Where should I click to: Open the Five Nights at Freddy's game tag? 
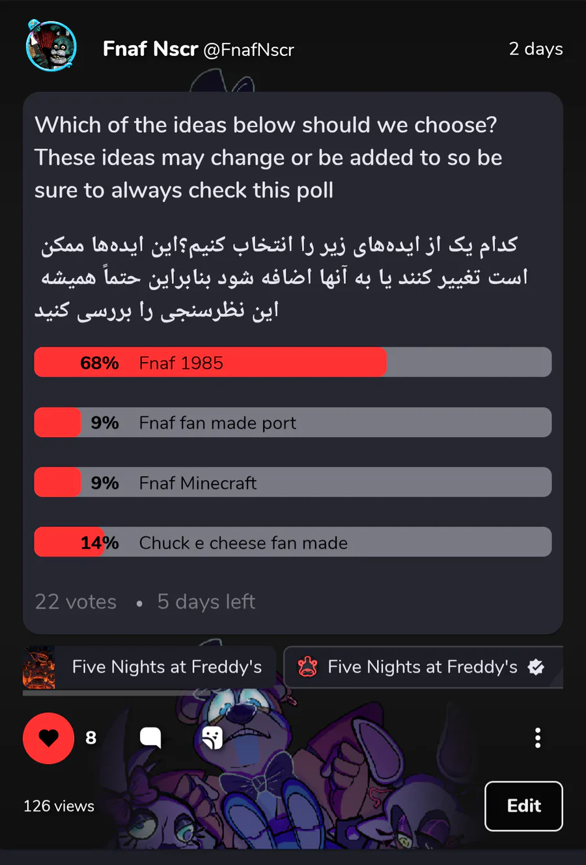click(x=150, y=667)
